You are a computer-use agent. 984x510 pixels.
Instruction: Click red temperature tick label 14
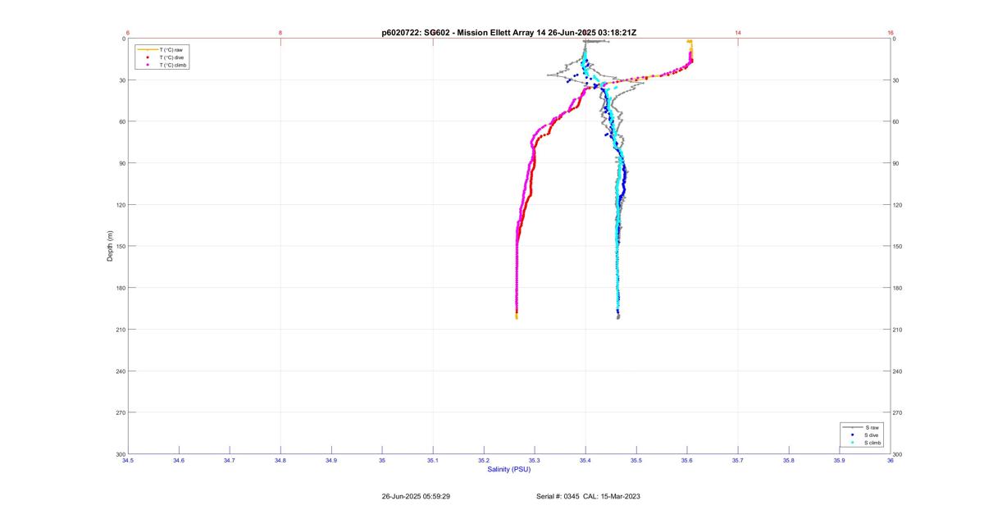738,33
